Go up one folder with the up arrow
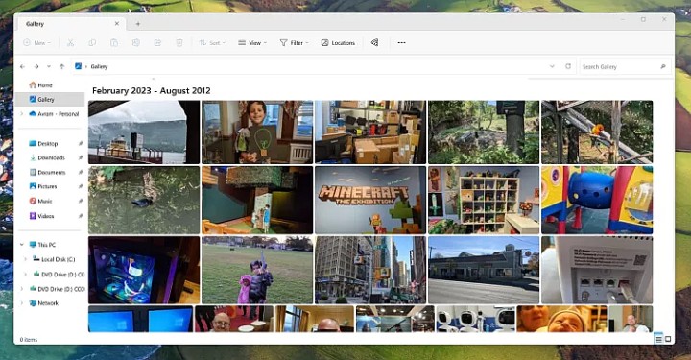This screenshot has height=360, width=691. tap(61, 66)
